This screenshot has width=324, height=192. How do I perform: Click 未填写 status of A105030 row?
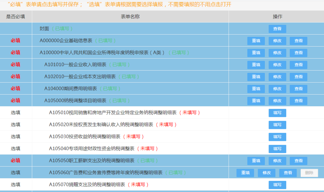(x=133, y=136)
